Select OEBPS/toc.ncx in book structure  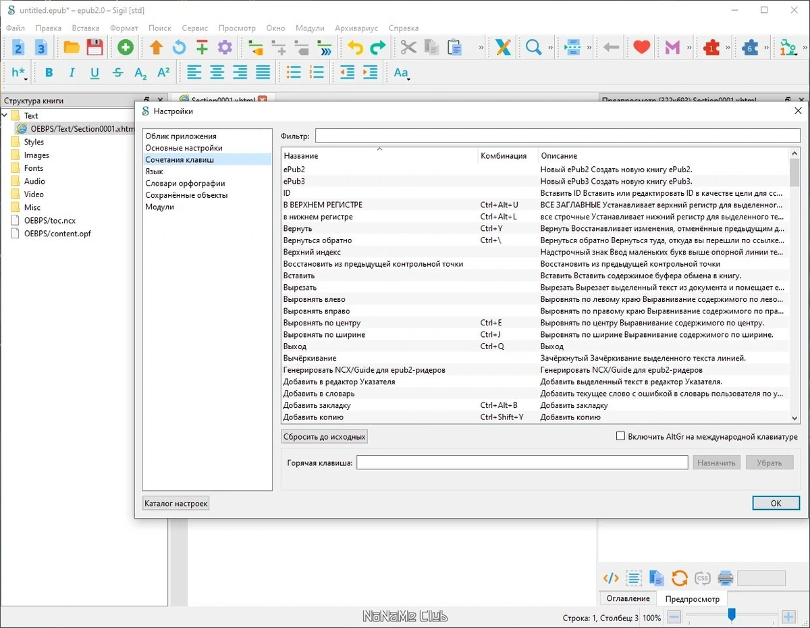click(50, 220)
